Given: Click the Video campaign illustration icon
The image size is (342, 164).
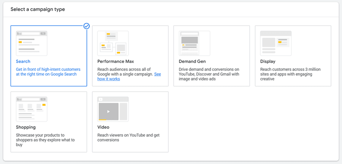Looking at the screenshot, I should click(x=113, y=109).
